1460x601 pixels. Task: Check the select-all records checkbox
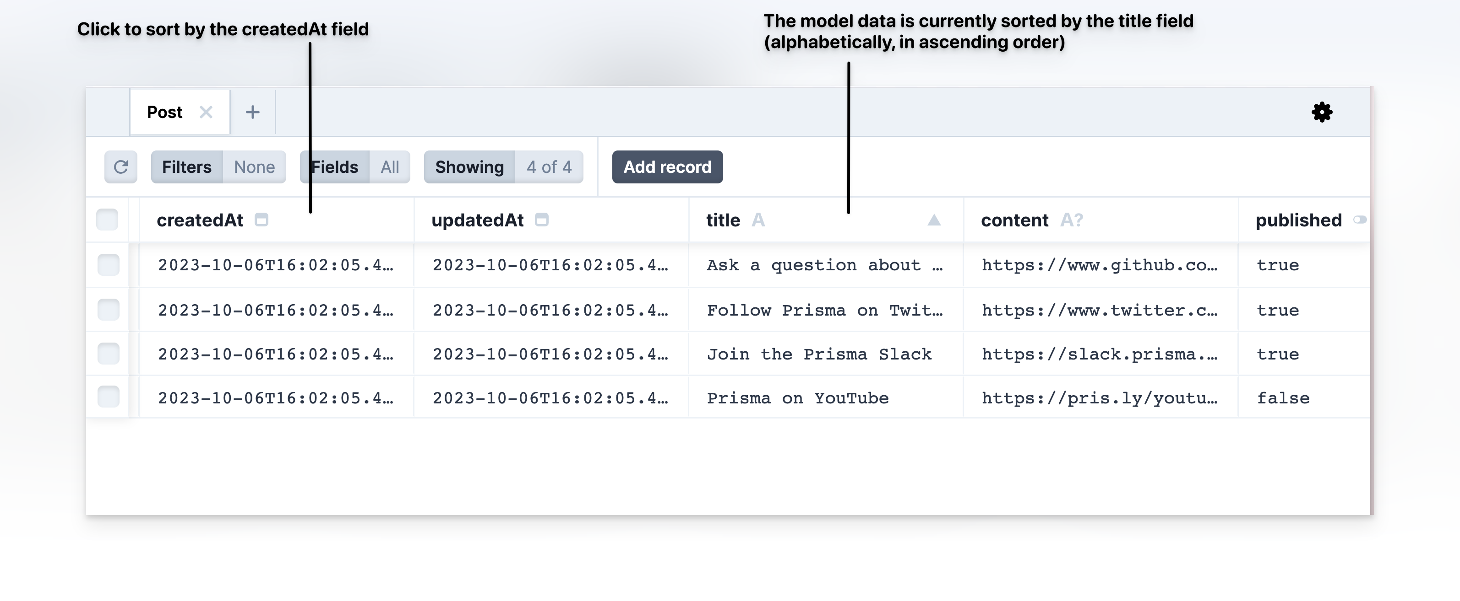click(x=108, y=220)
